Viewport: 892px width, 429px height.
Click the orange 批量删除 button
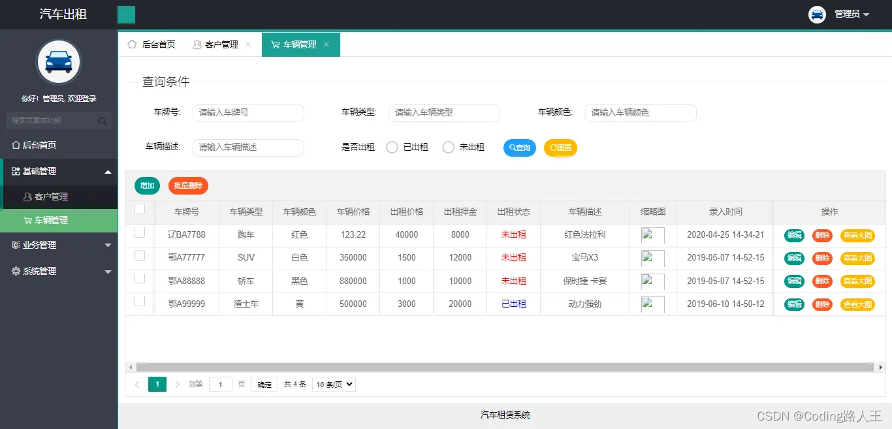tap(188, 186)
